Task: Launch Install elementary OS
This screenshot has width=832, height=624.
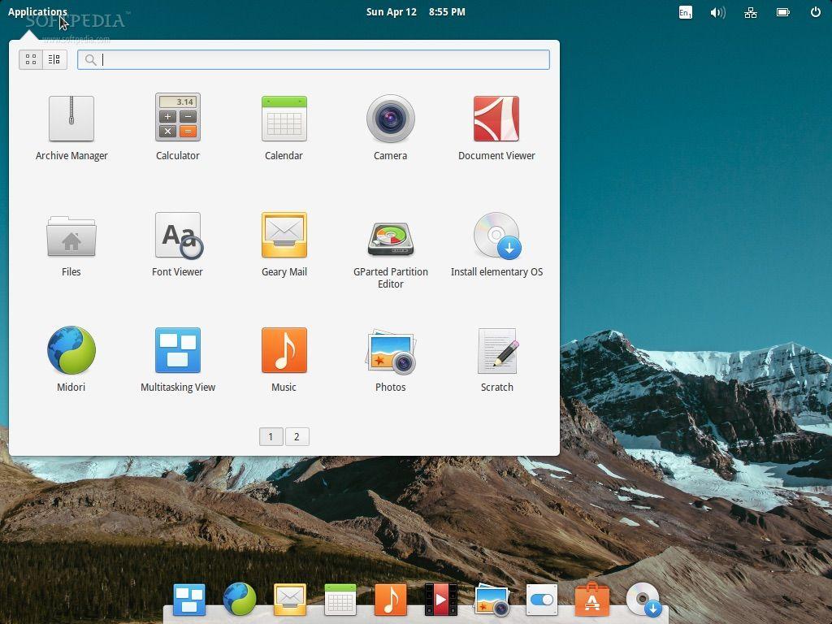Action: pos(496,235)
